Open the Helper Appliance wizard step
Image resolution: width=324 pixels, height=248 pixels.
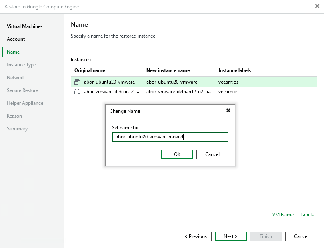(x=25, y=103)
